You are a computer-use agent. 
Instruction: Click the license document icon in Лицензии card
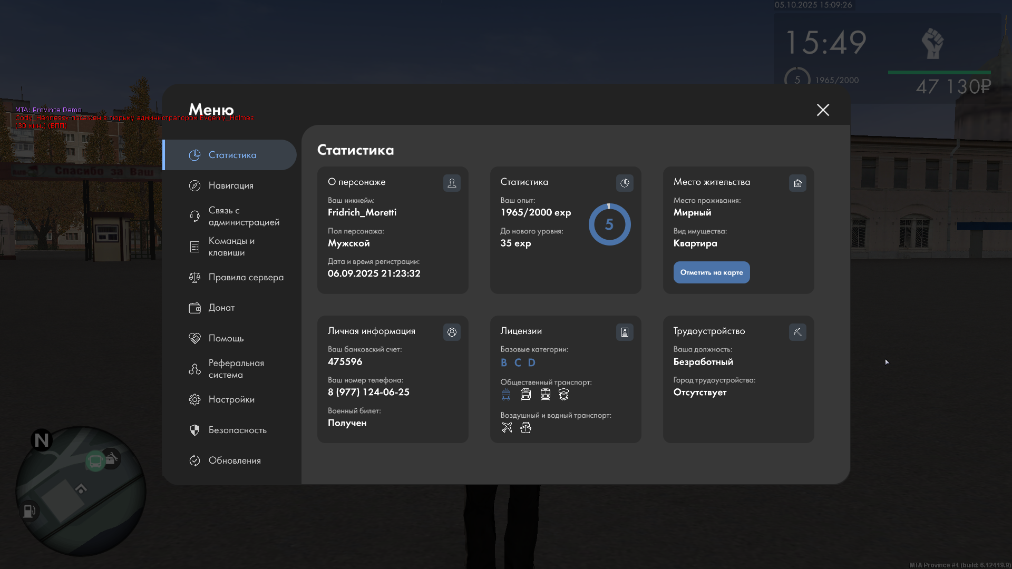(x=625, y=332)
